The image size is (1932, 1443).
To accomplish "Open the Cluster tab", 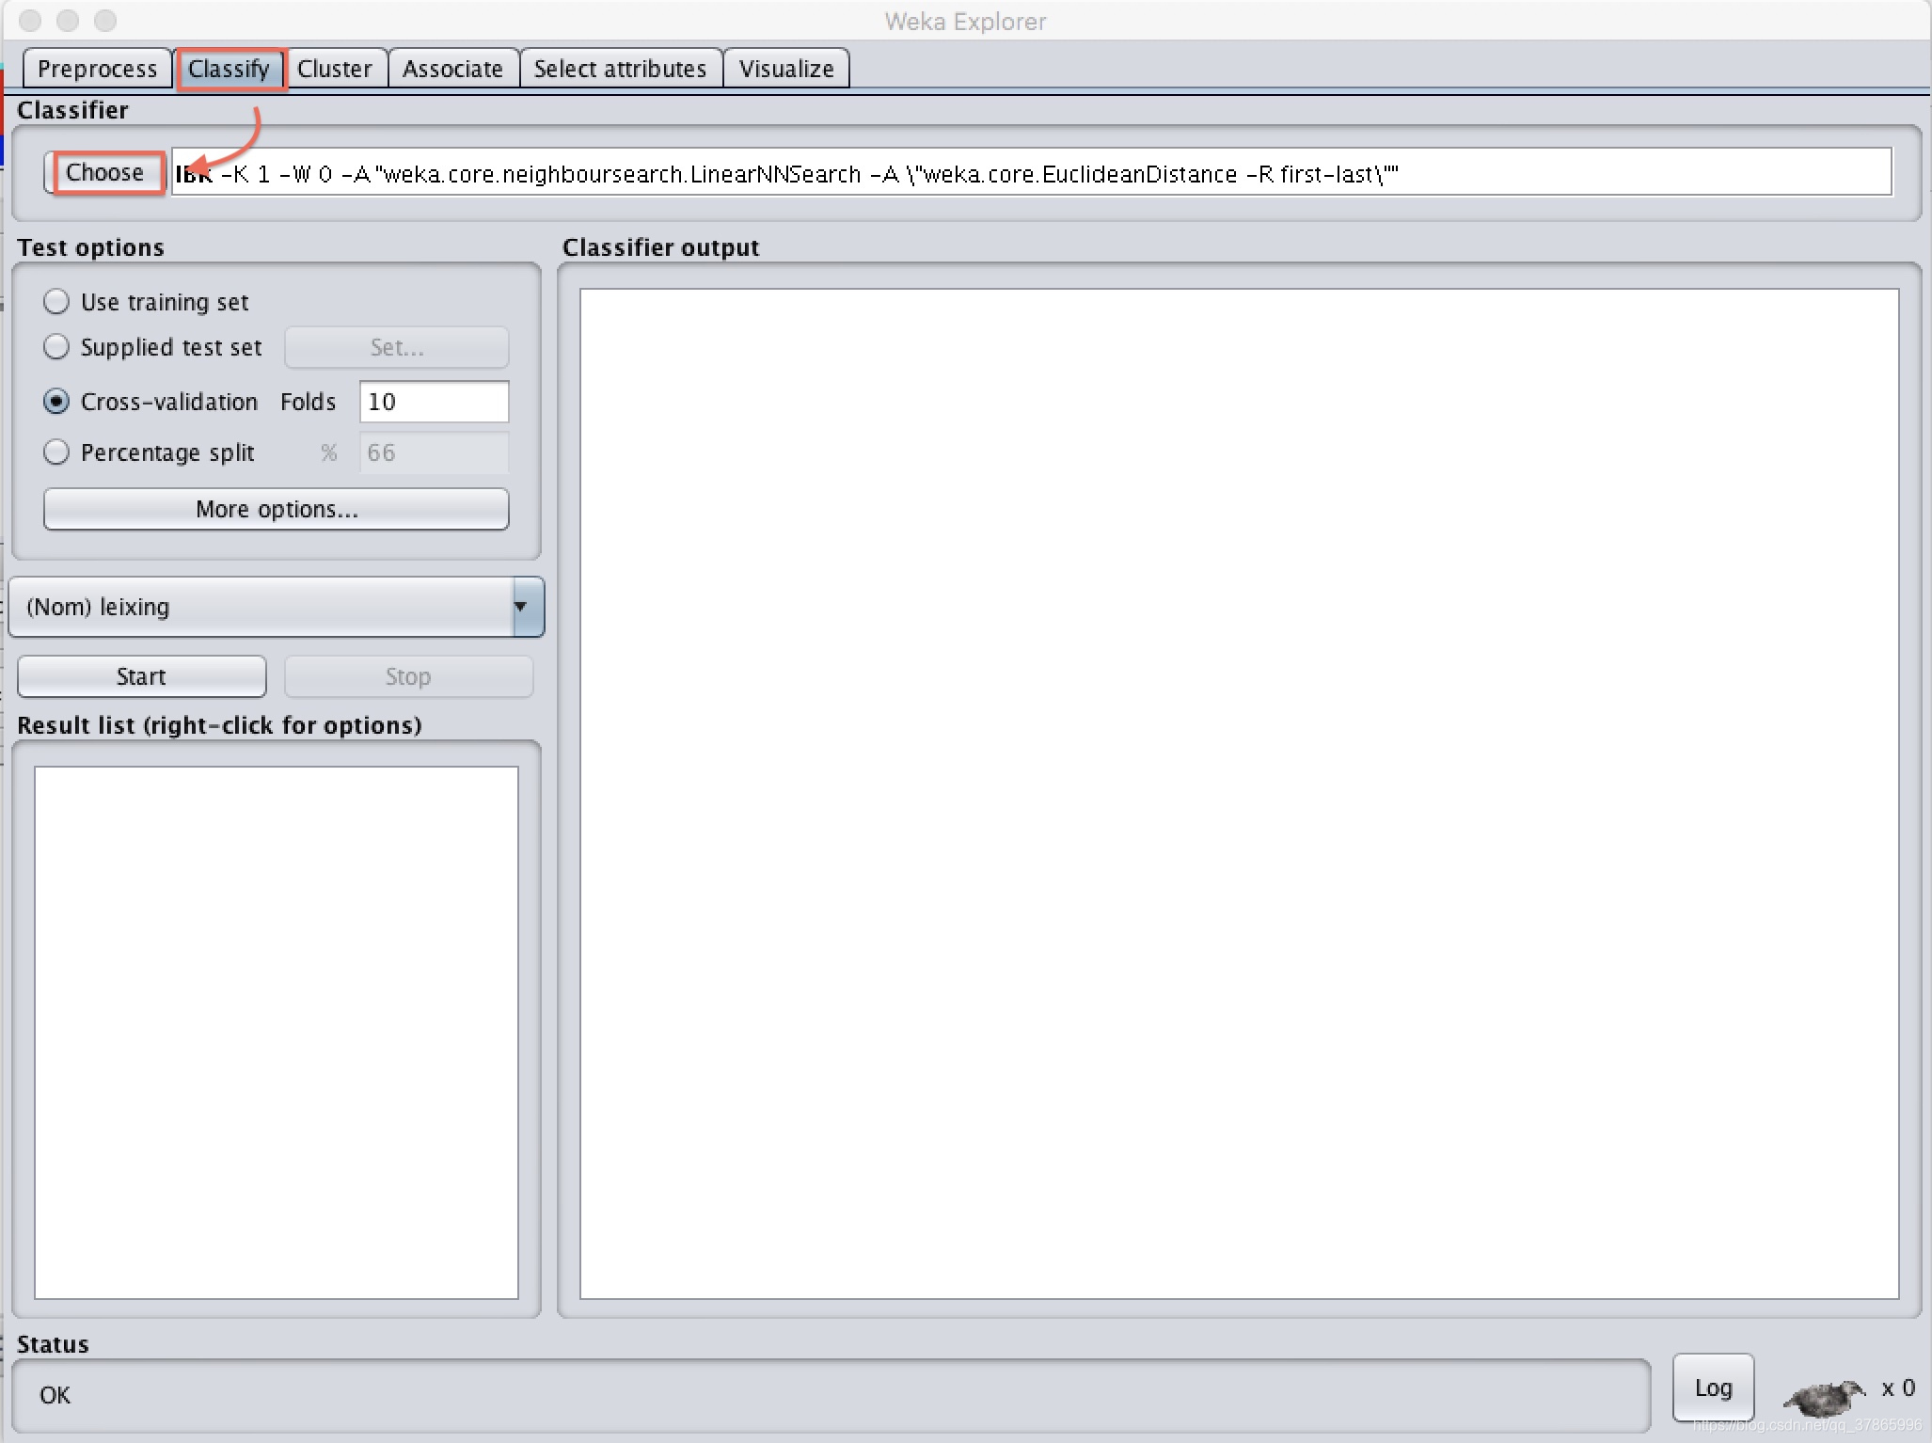I will click(x=335, y=69).
